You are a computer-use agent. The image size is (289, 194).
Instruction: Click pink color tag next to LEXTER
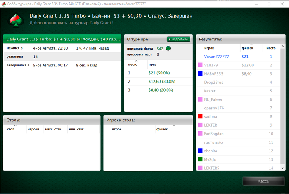(200, 125)
